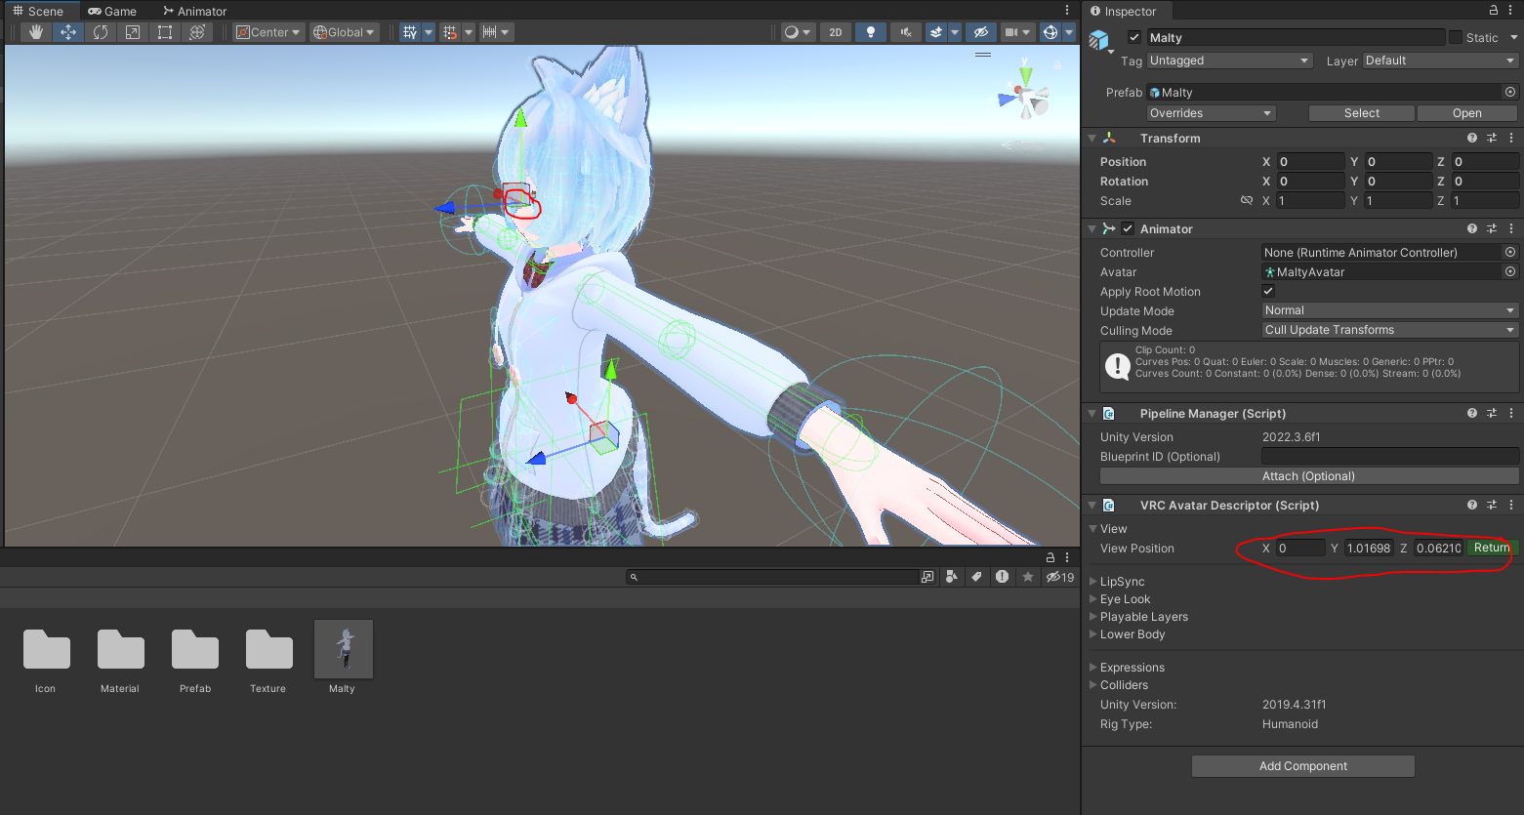Select the Rotate tool
The height and width of the screenshot is (815, 1524).
(101, 32)
